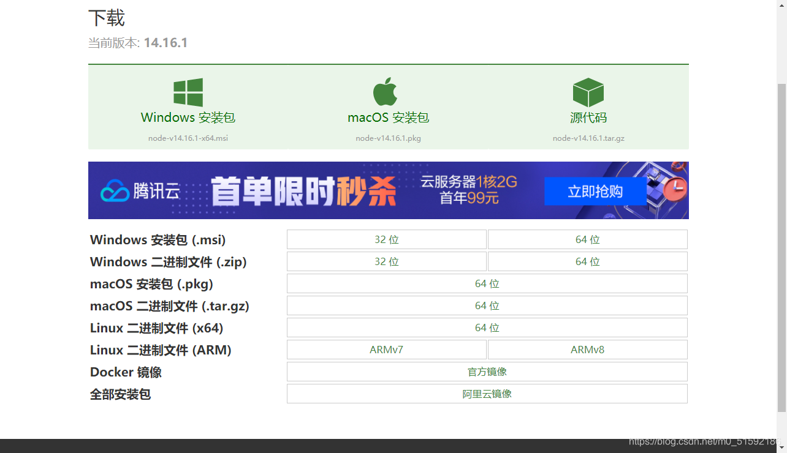Open the Windows 安装包 download link

coord(188,118)
